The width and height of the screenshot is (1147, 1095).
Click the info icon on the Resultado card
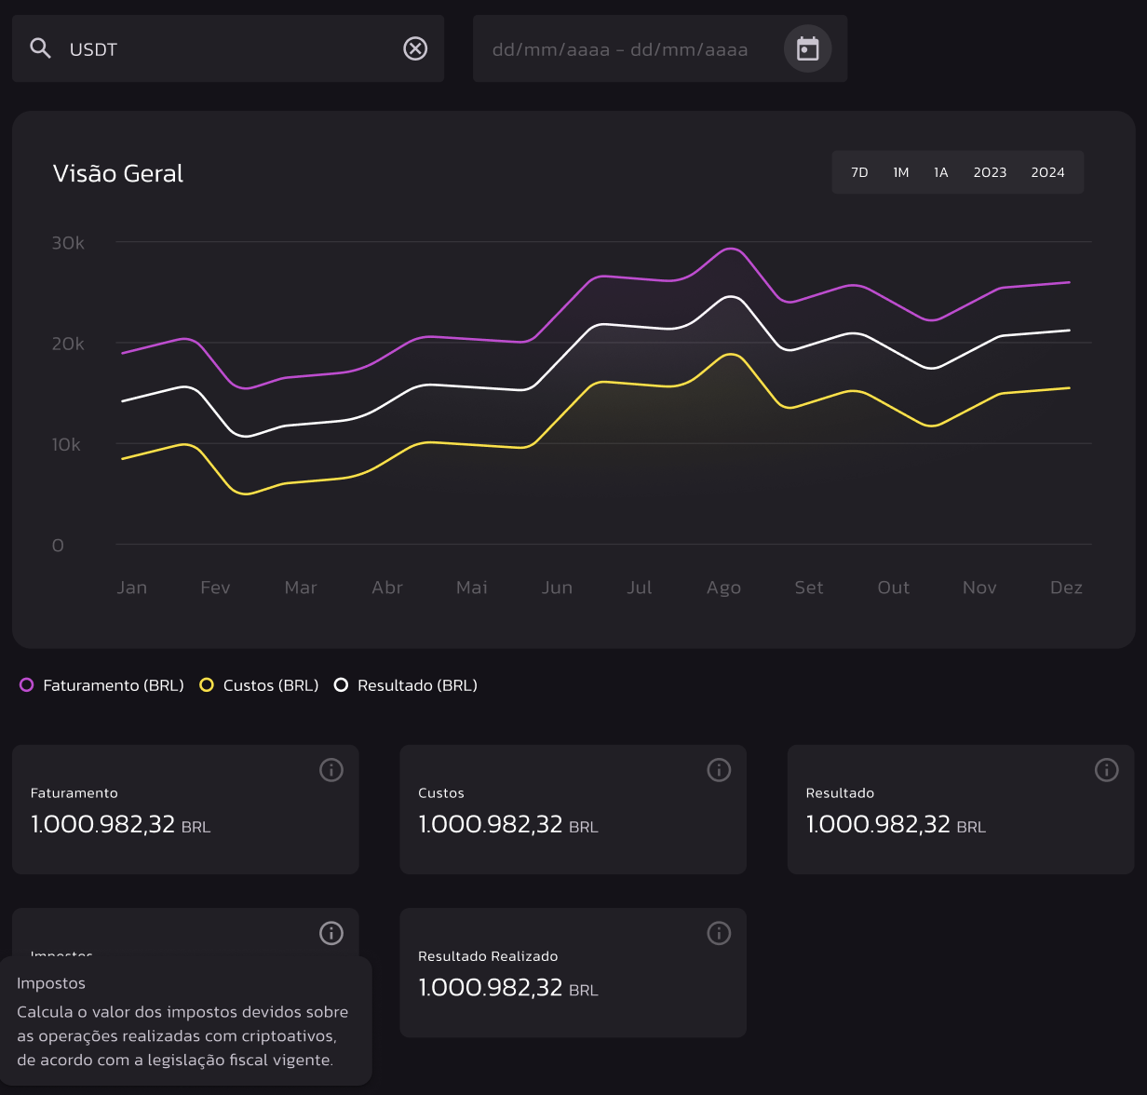pyautogui.click(x=1106, y=770)
